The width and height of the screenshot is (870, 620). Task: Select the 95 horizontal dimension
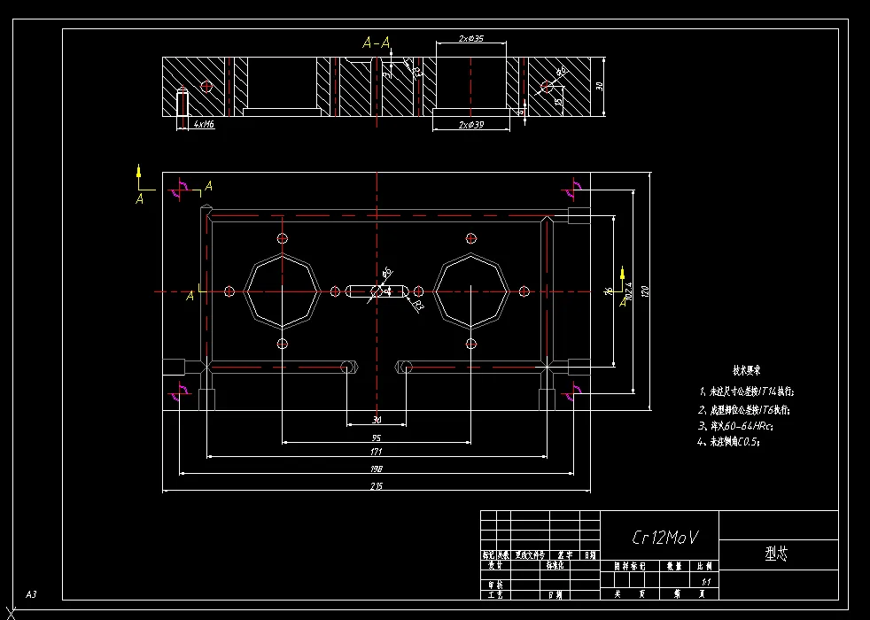(377, 438)
